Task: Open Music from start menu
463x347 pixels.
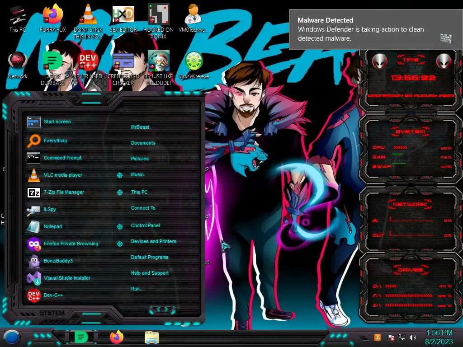Action: click(x=137, y=174)
